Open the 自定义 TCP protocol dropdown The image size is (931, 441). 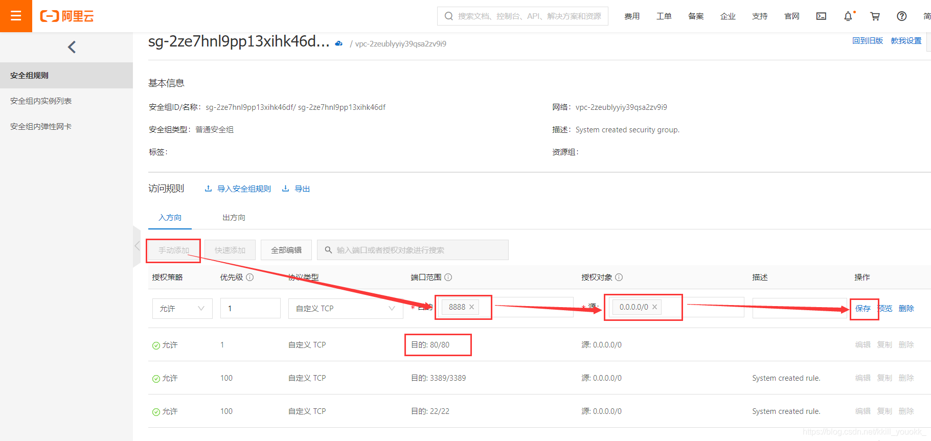tap(346, 308)
